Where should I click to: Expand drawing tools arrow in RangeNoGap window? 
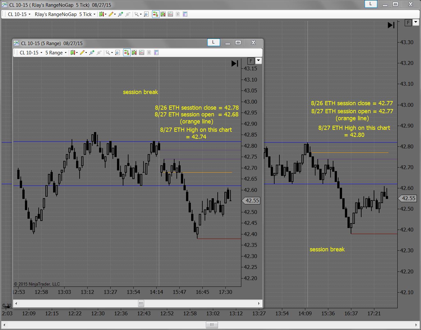[115, 14]
